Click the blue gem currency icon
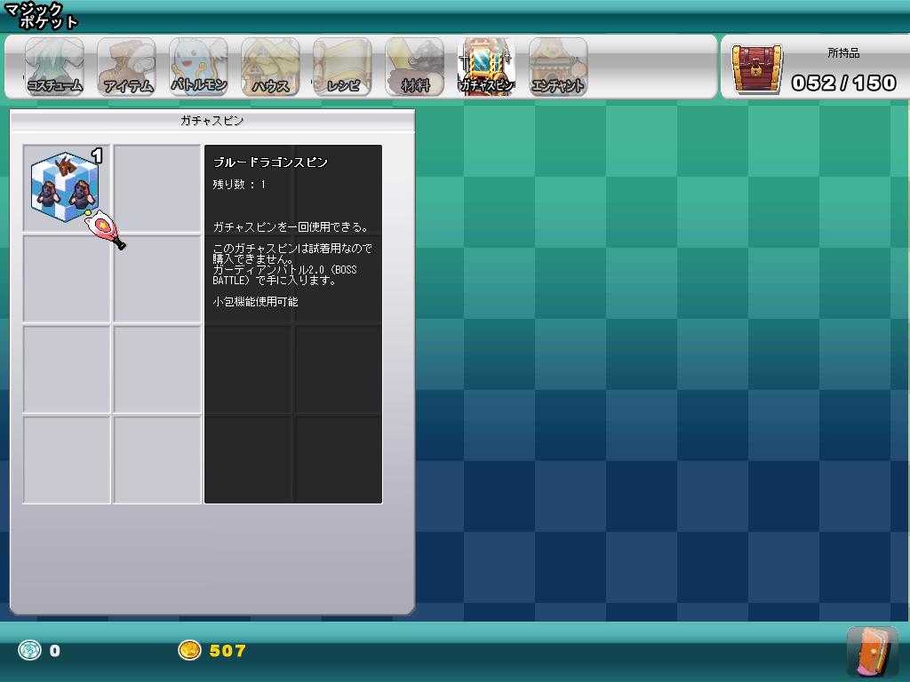Image resolution: width=910 pixels, height=682 pixels. click(29, 651)
